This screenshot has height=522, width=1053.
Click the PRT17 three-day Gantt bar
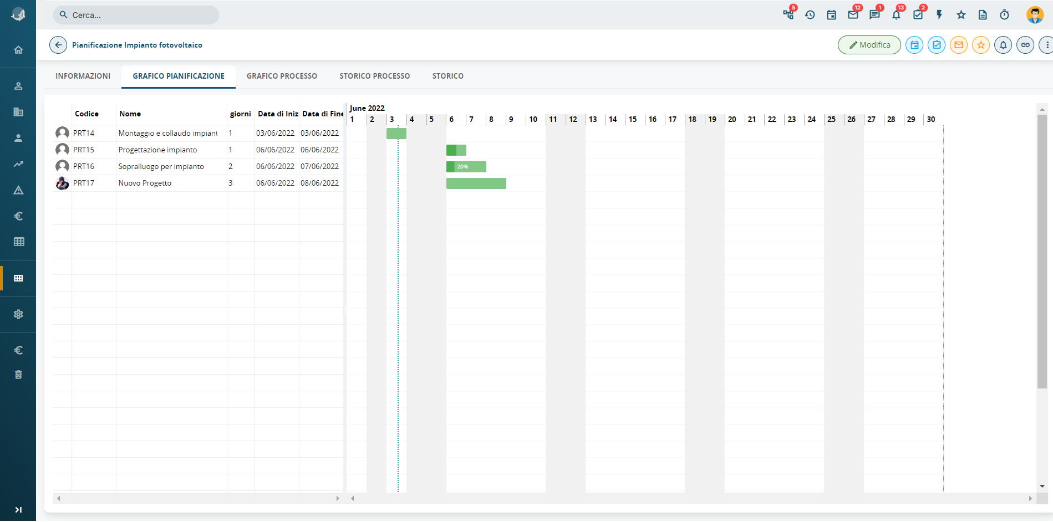coord(476,183)
